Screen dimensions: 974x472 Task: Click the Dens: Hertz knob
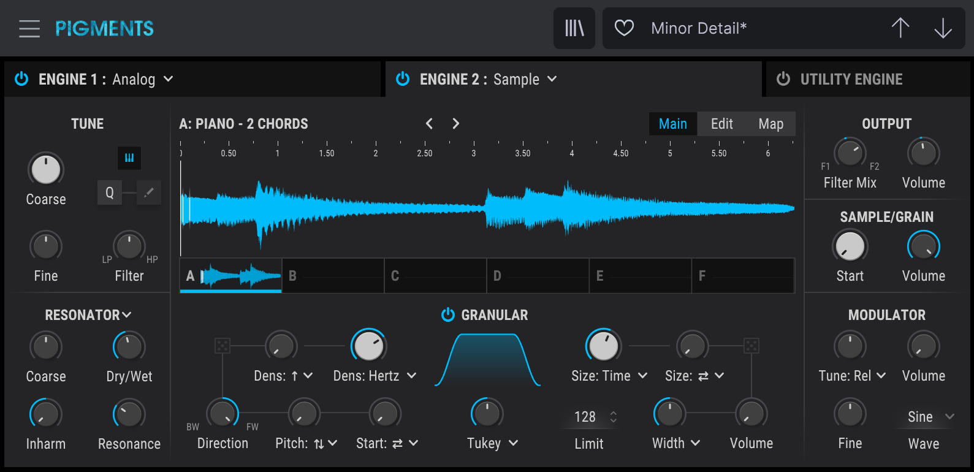point(368,346)
